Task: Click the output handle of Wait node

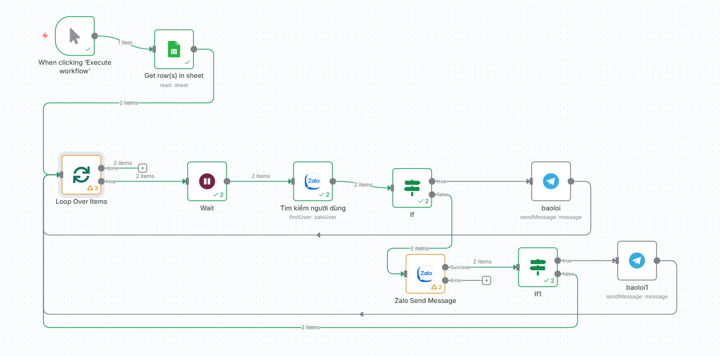Action: pos(227,181)
